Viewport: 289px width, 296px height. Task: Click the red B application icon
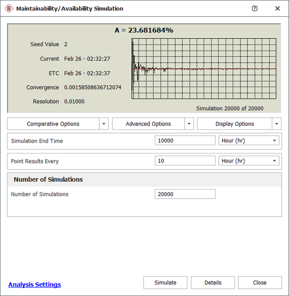point(9,9)
